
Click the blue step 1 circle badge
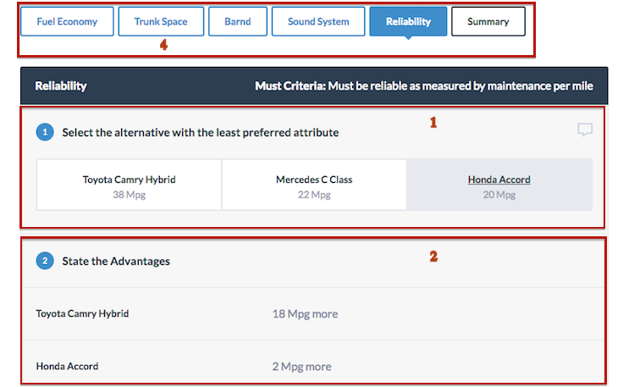(45, 132)
